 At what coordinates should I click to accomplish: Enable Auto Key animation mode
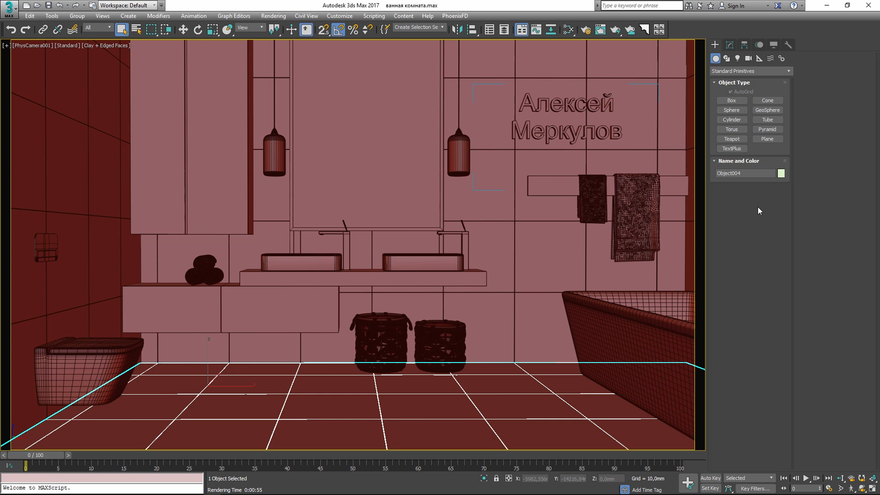[710, 478]
